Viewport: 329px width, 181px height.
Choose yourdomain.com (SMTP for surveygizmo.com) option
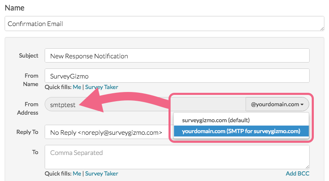tap(241, 131)
